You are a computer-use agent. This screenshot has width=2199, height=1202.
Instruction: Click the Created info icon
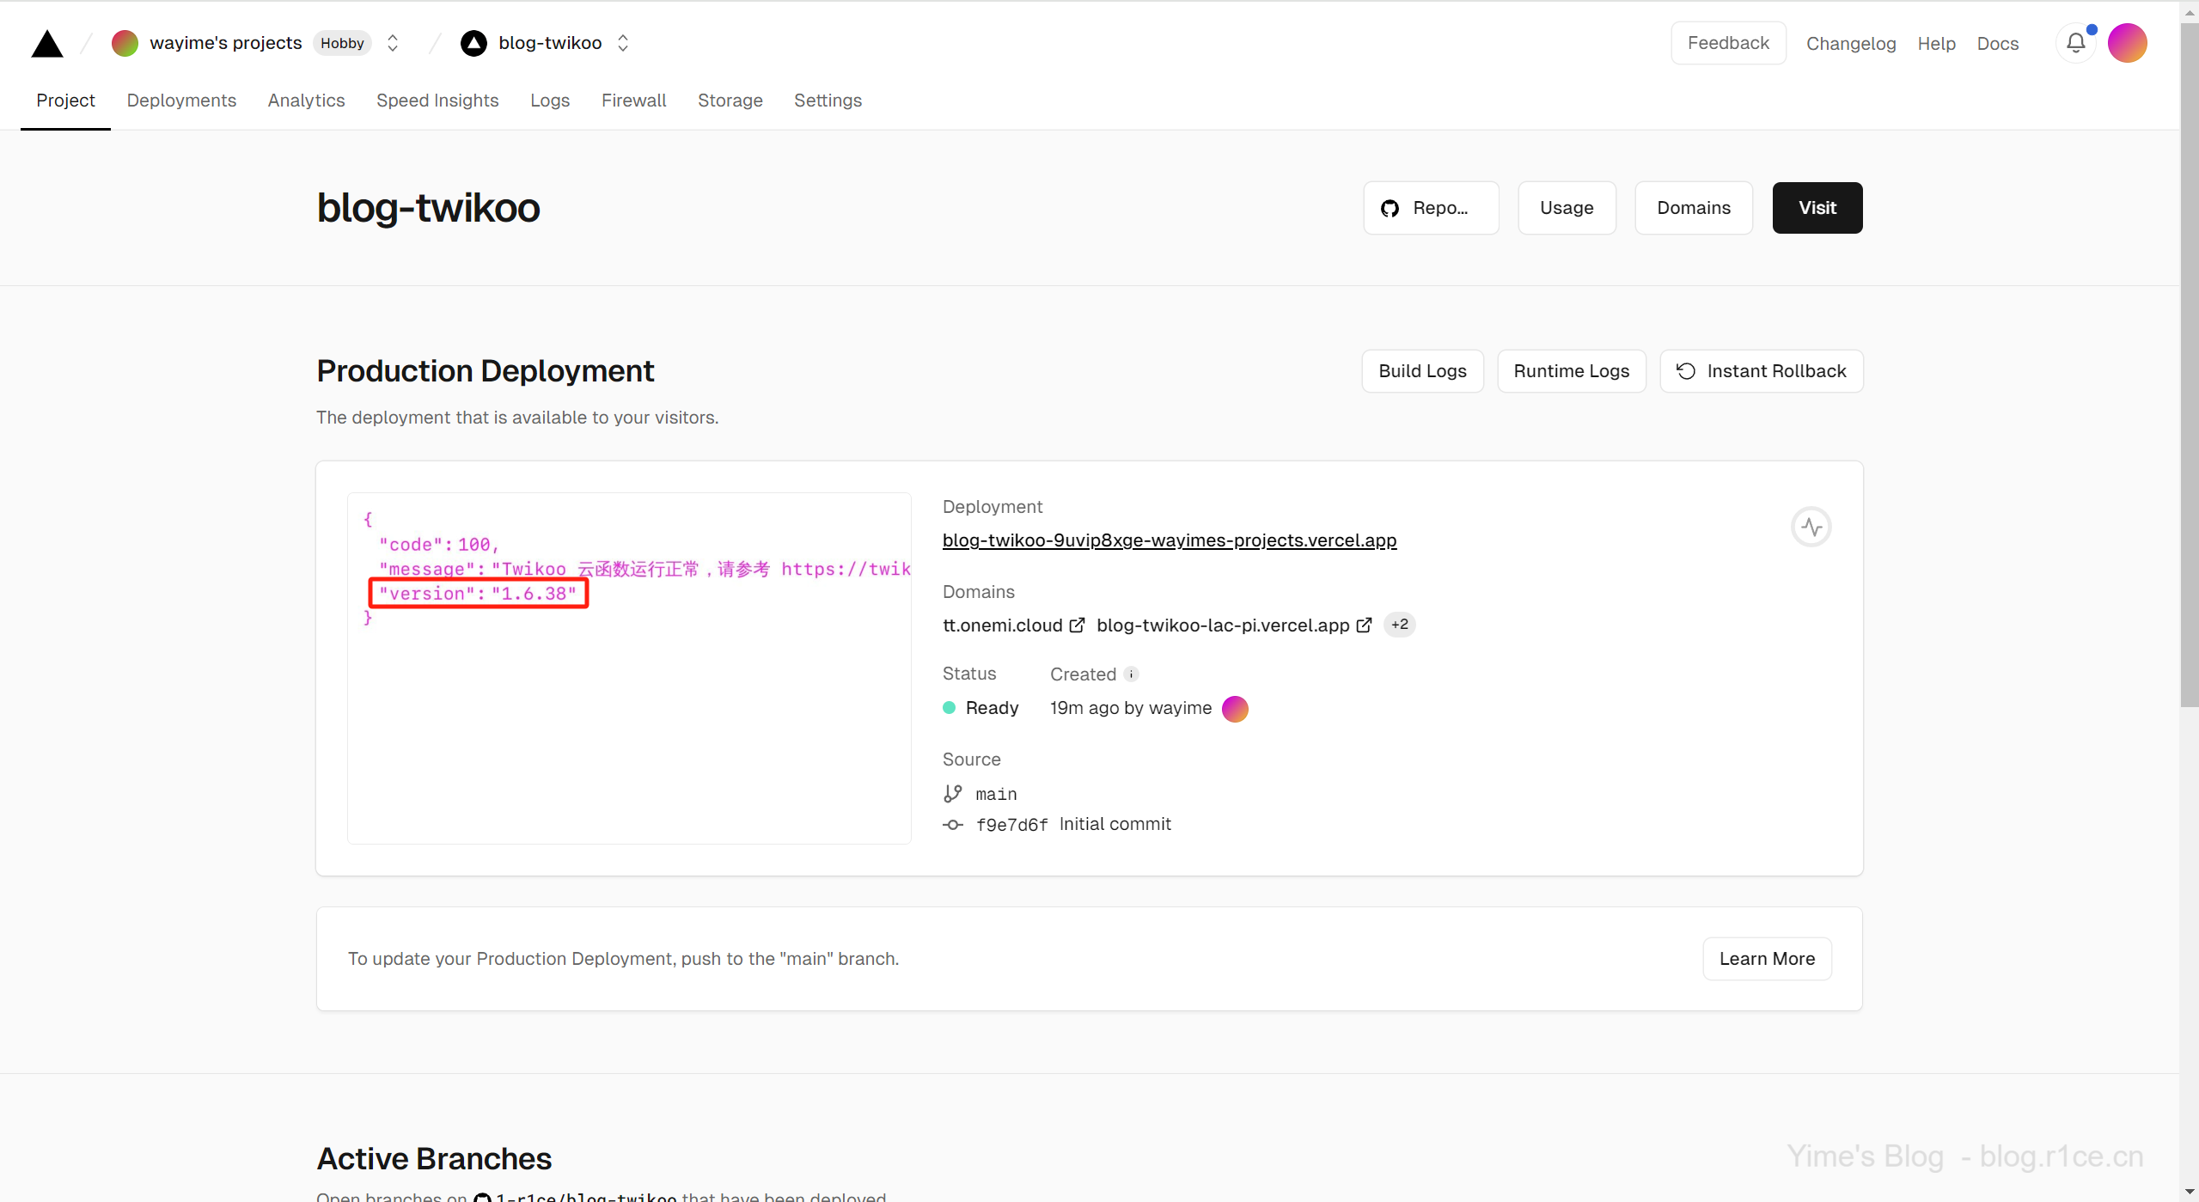1132,674
